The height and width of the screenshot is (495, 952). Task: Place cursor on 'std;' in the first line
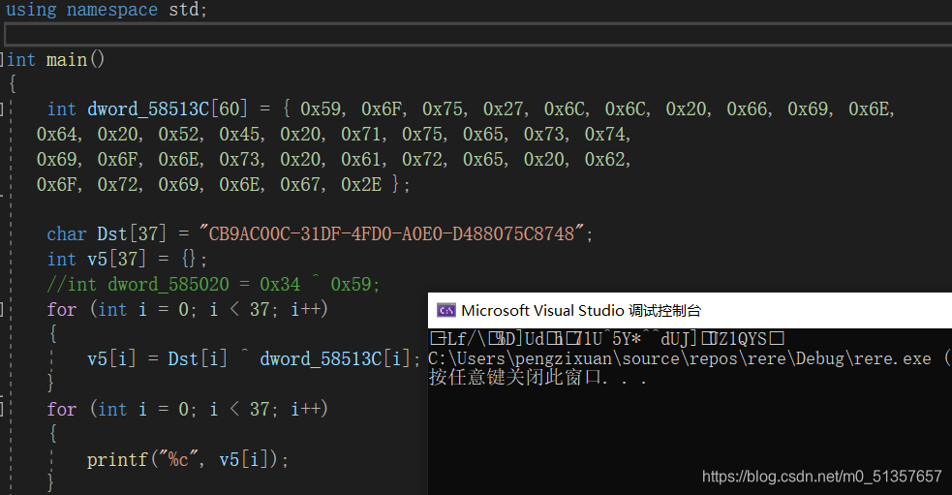[x=188, y=10]
